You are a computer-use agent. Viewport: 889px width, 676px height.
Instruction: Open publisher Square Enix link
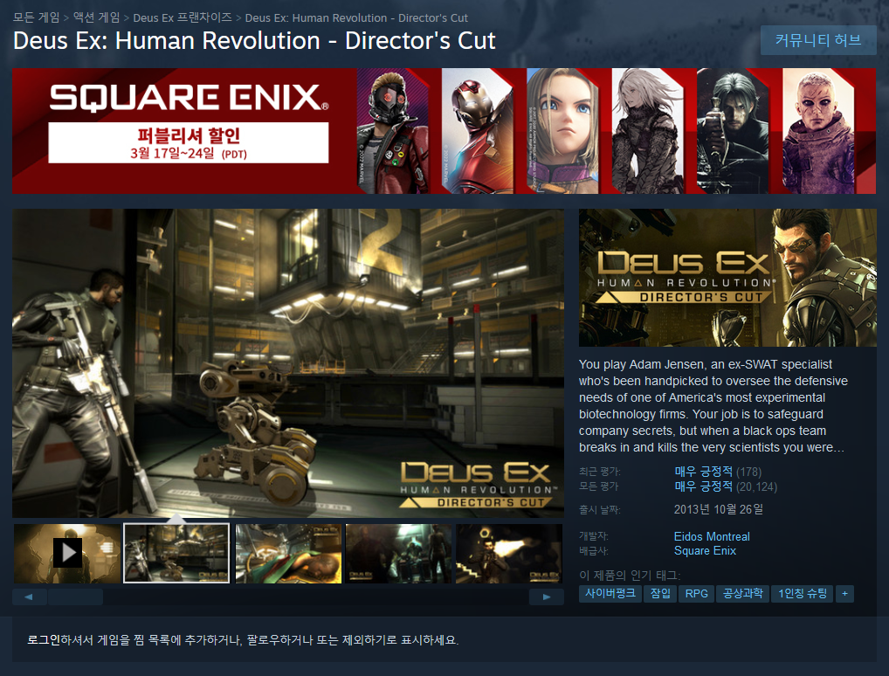click(x=705, y=550)
